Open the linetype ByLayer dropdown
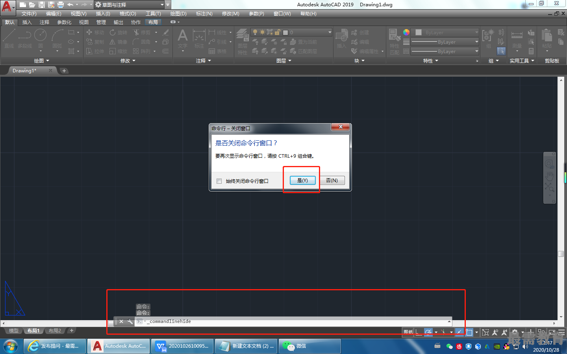 click(445, 51)
